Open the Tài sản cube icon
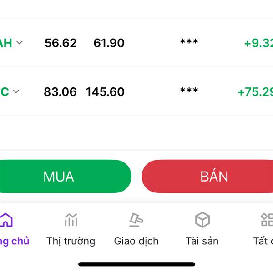 [x=202, y=220]
